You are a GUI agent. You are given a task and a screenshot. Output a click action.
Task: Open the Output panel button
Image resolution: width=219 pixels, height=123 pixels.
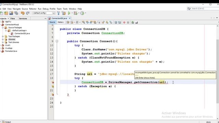(7, 122)
